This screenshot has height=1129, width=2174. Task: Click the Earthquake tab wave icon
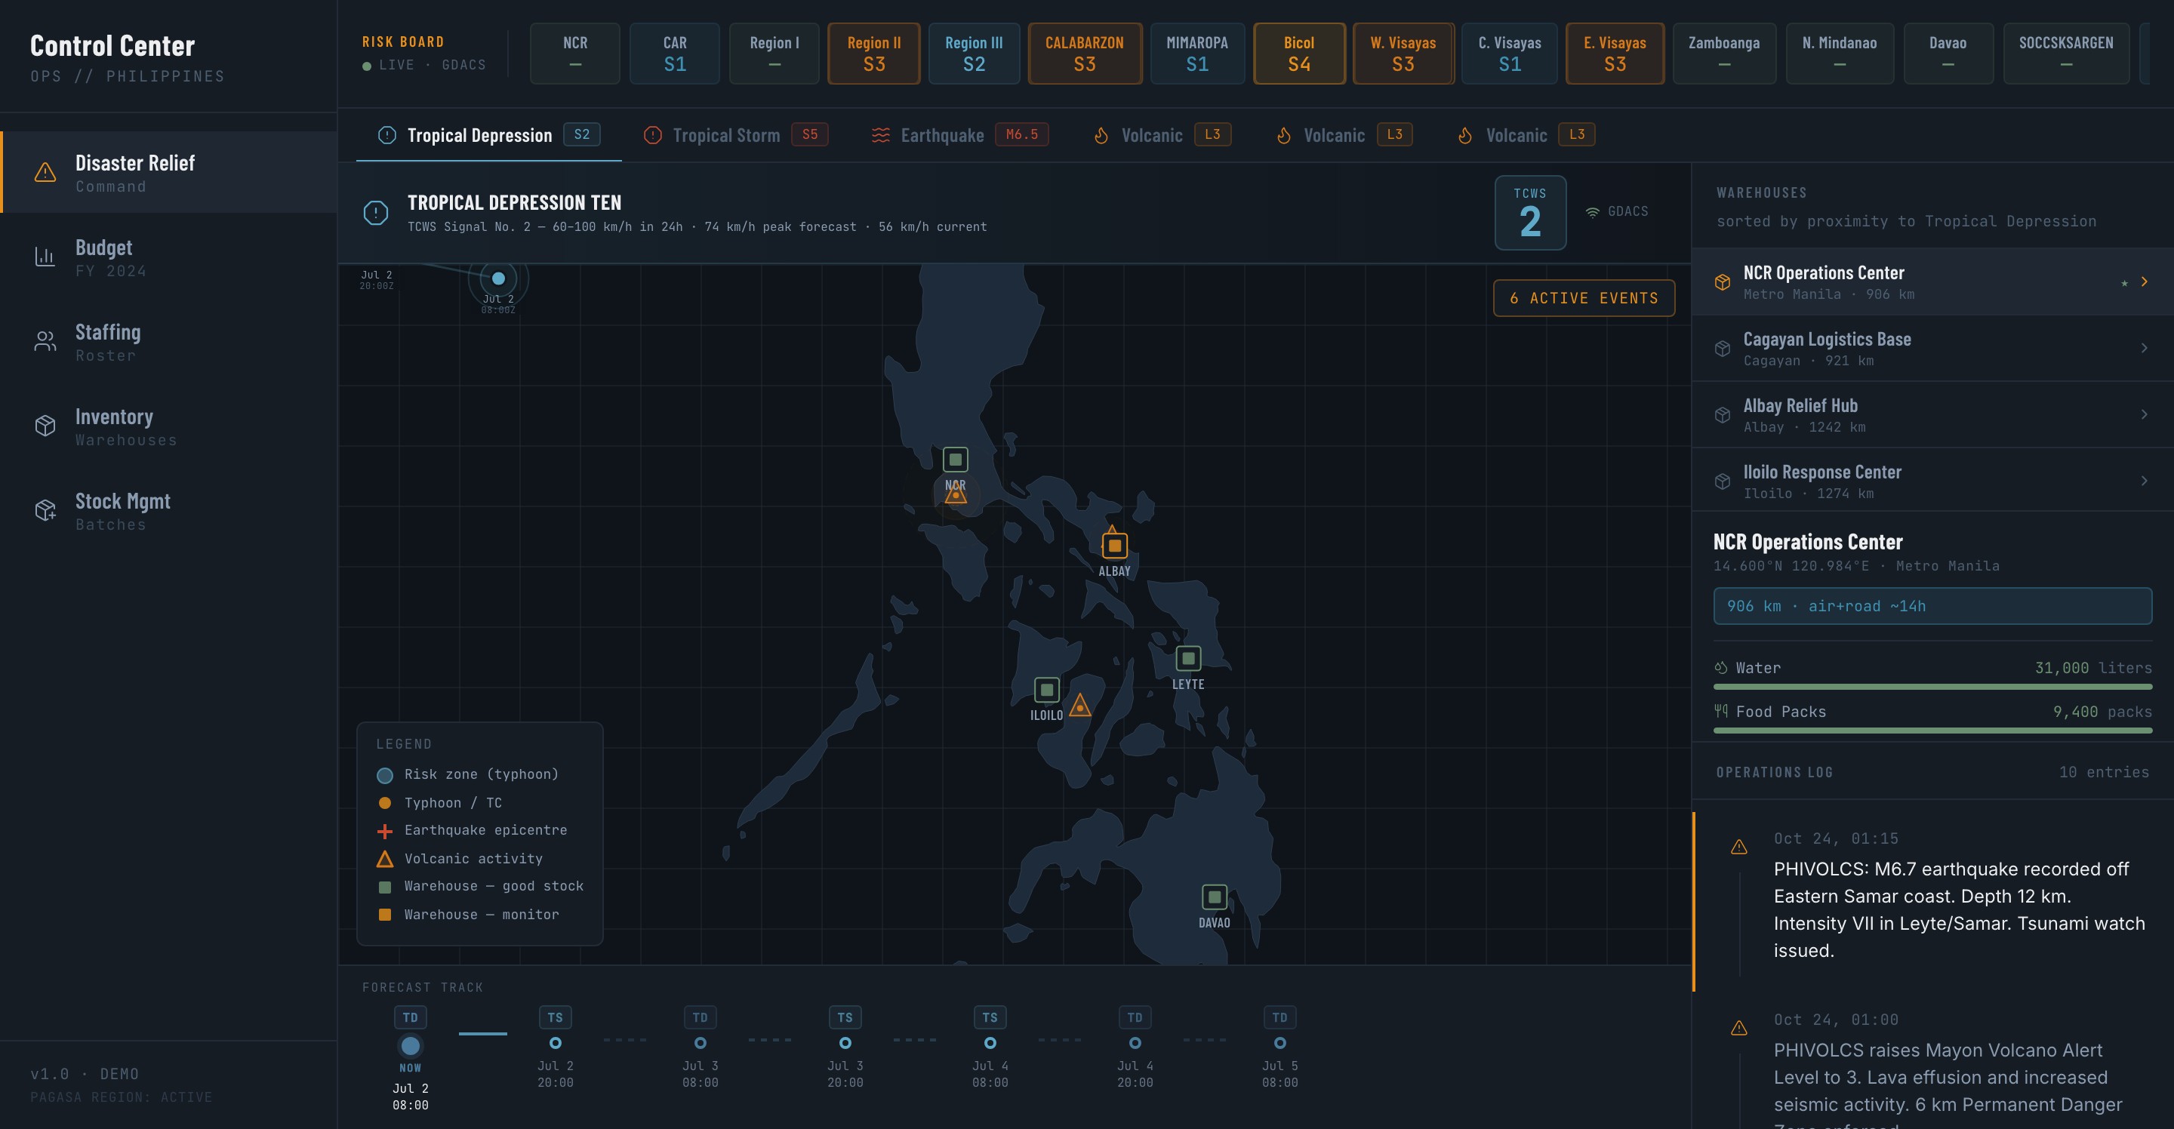pos(880,136)
